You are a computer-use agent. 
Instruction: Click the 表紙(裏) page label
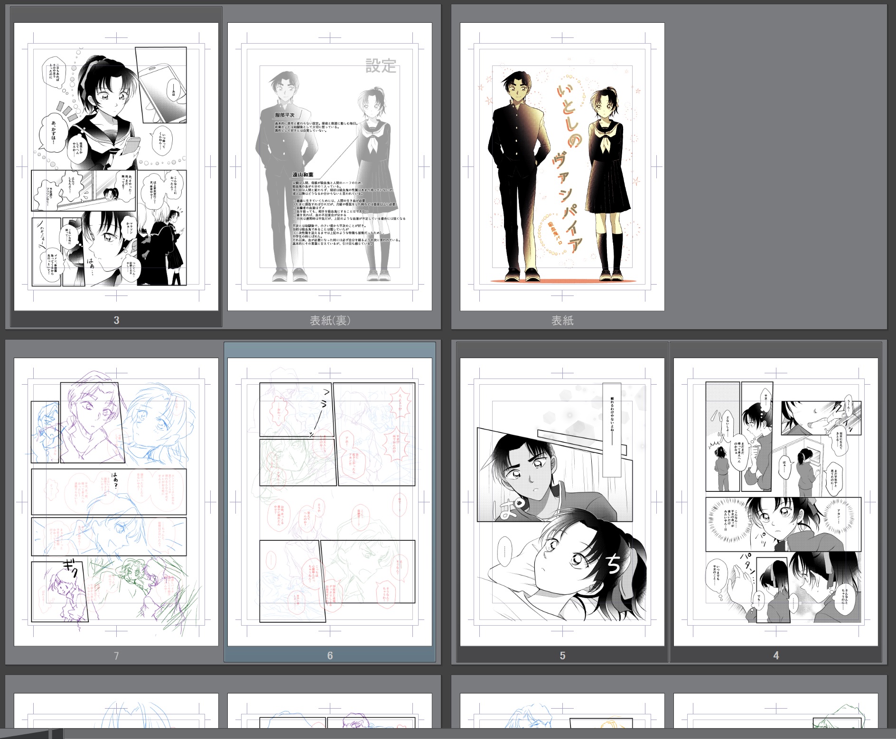tap(330, 321)
